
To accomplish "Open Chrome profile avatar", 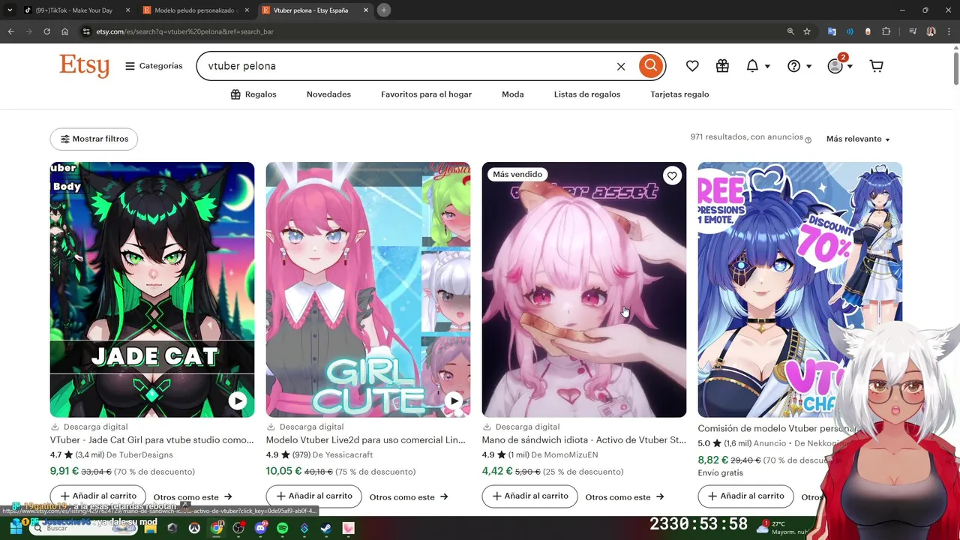I will coord(931,31).
